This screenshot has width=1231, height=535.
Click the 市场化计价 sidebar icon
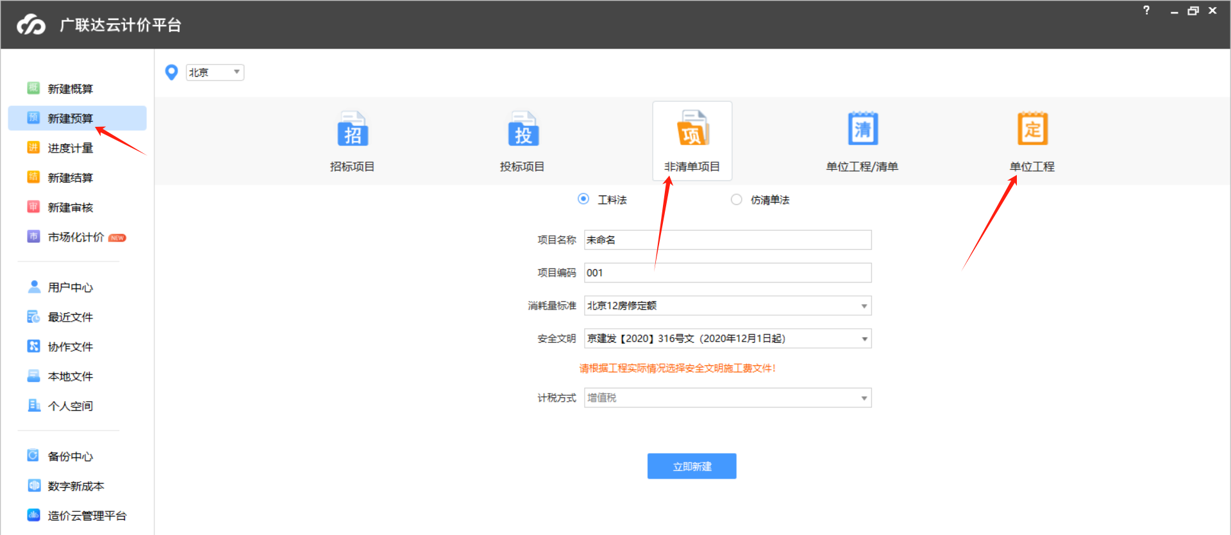(x=33, y=236)
